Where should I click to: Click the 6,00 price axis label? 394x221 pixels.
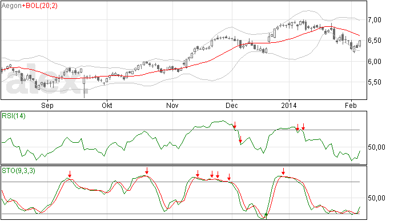click(375, 62)
